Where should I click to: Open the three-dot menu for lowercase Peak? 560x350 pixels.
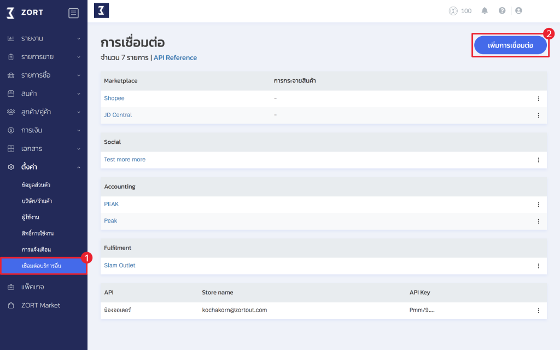pos(539,221)
